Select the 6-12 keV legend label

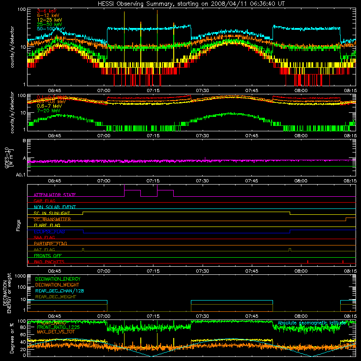click(x=48, y=15)
